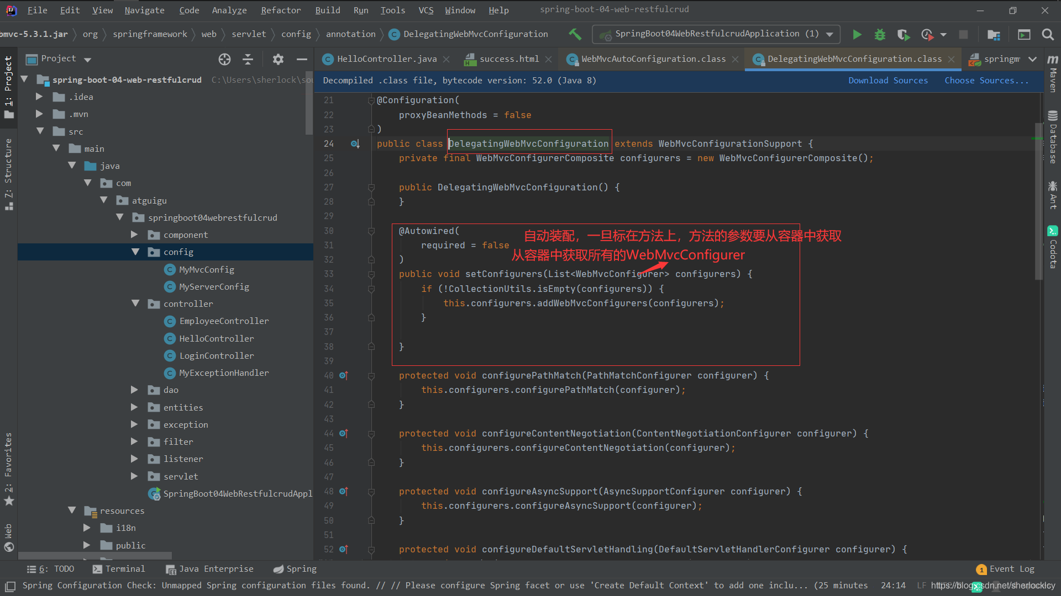
Task: Fold the constructor on line 27
Action: click(x=371, y=187)
